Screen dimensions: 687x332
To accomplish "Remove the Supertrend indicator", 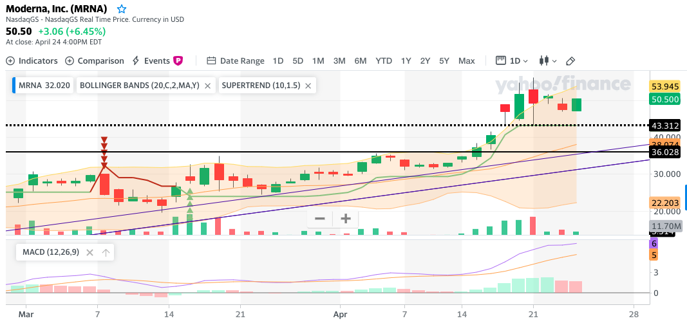I will [308, 86].
